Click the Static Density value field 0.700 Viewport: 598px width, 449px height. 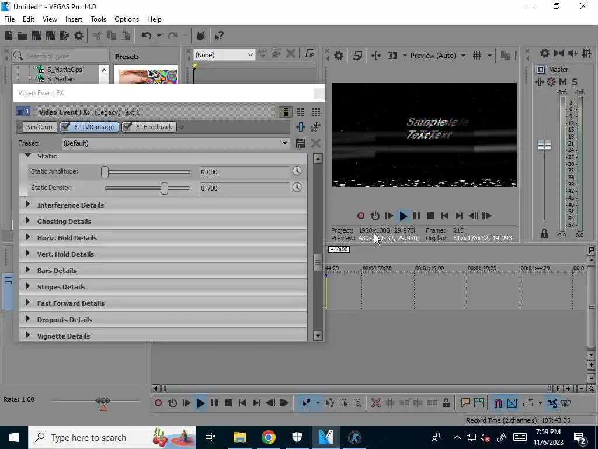pyautogui.click(x=245, y=188)
